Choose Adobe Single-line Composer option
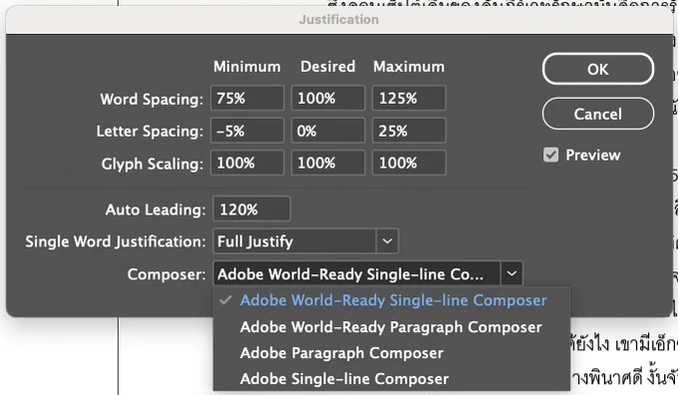This screenshot has height=395, width=678. click(392, 379)
